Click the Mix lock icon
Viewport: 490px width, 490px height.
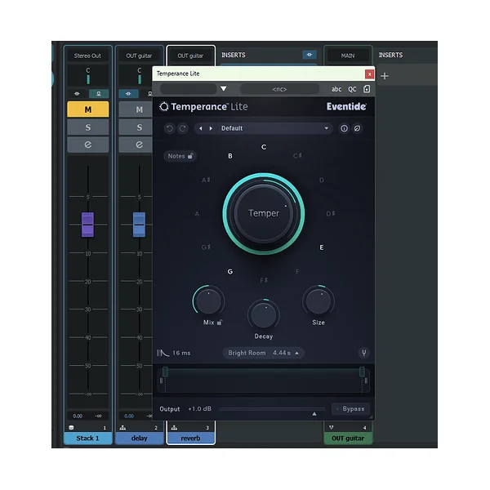coord(220,323)
